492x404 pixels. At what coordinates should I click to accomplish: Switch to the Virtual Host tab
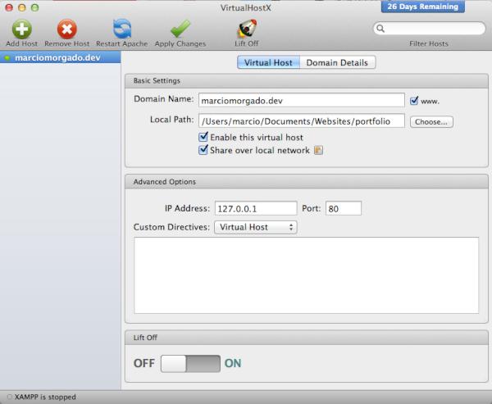(x=268, y=62)
